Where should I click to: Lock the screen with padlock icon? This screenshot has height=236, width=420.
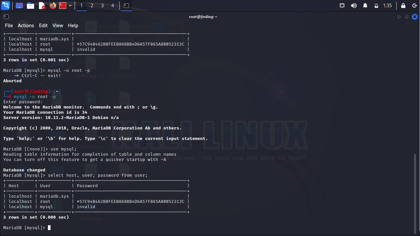[x=403, y=6]
